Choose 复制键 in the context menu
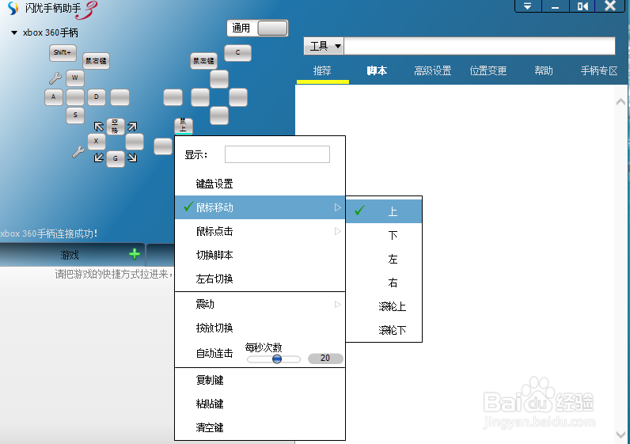Viewport: 630px width, 444px height. coord(260,380)
